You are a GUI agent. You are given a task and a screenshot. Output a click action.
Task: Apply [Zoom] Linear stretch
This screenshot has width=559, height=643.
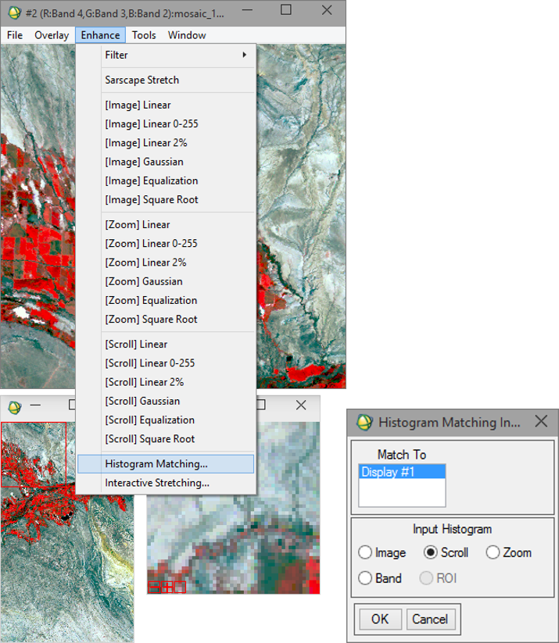click(x=166, y=225)
